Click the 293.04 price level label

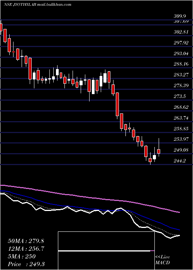click(x=181, y=54)
